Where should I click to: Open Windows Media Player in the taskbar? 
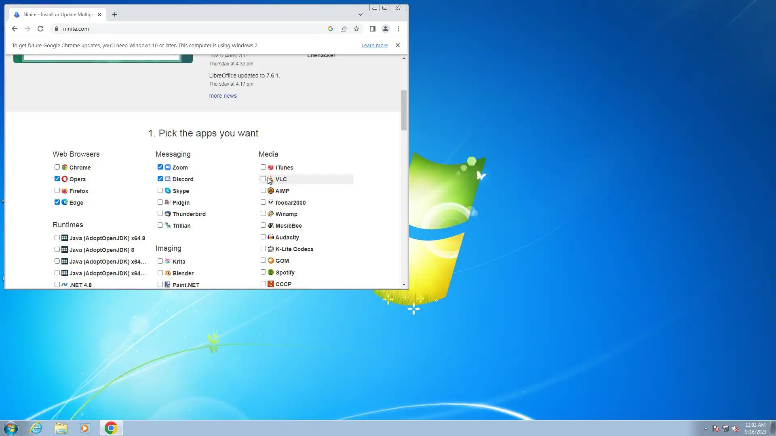pos(85,428)
